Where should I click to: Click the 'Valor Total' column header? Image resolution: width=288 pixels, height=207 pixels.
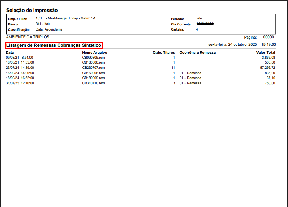tap(266, 52)
